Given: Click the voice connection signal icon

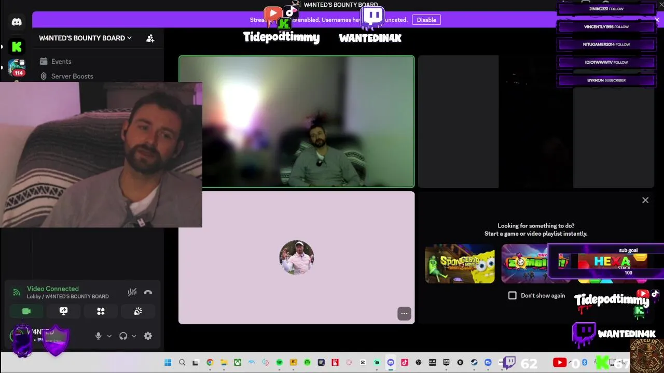Looking at the screenshot, I should [16, 292].
